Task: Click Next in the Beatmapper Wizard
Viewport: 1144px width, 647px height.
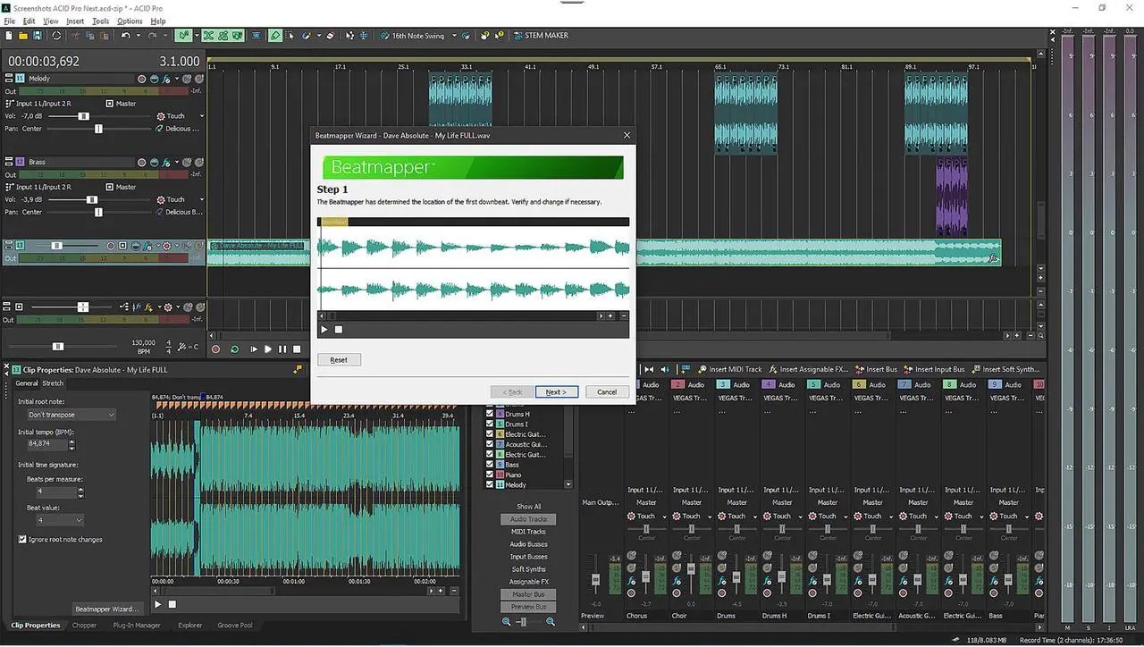Action: [x=557, y=391]
